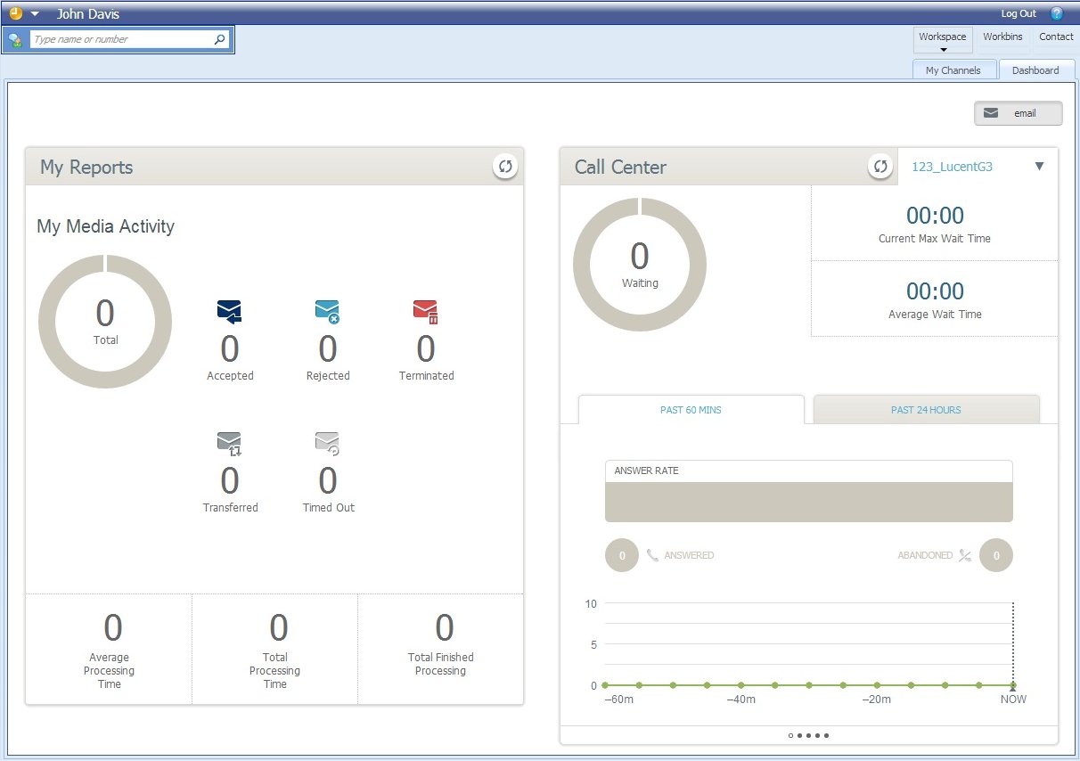
Task: Open the Workbins view
Action: [x=1002, y=37]
